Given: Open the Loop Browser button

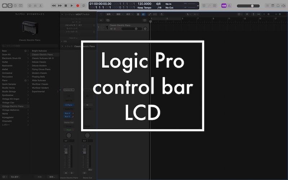Looking at the screenshot, I should (278, 6).
